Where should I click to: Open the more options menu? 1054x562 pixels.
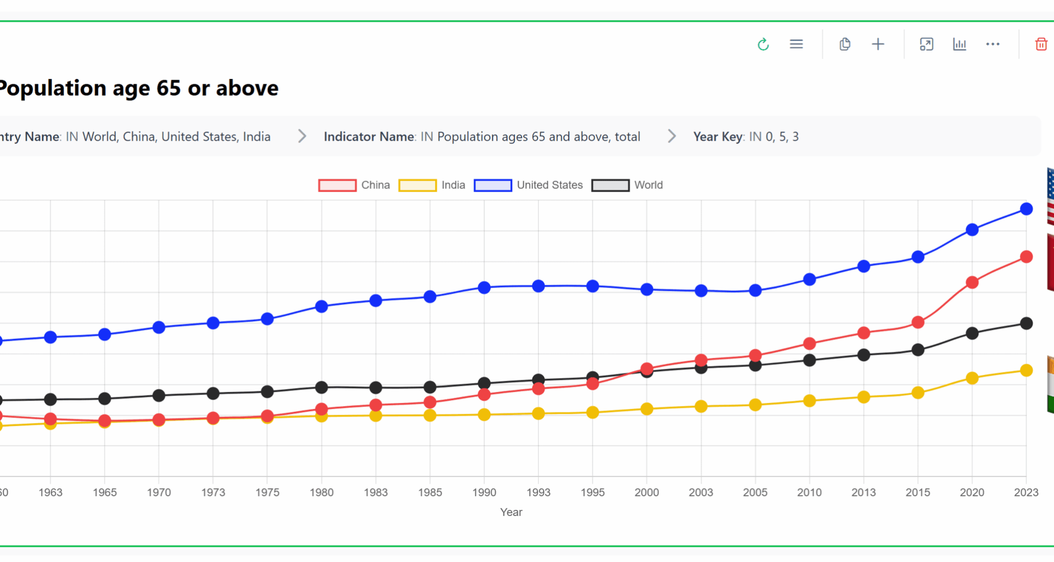[x=993, y=44]
